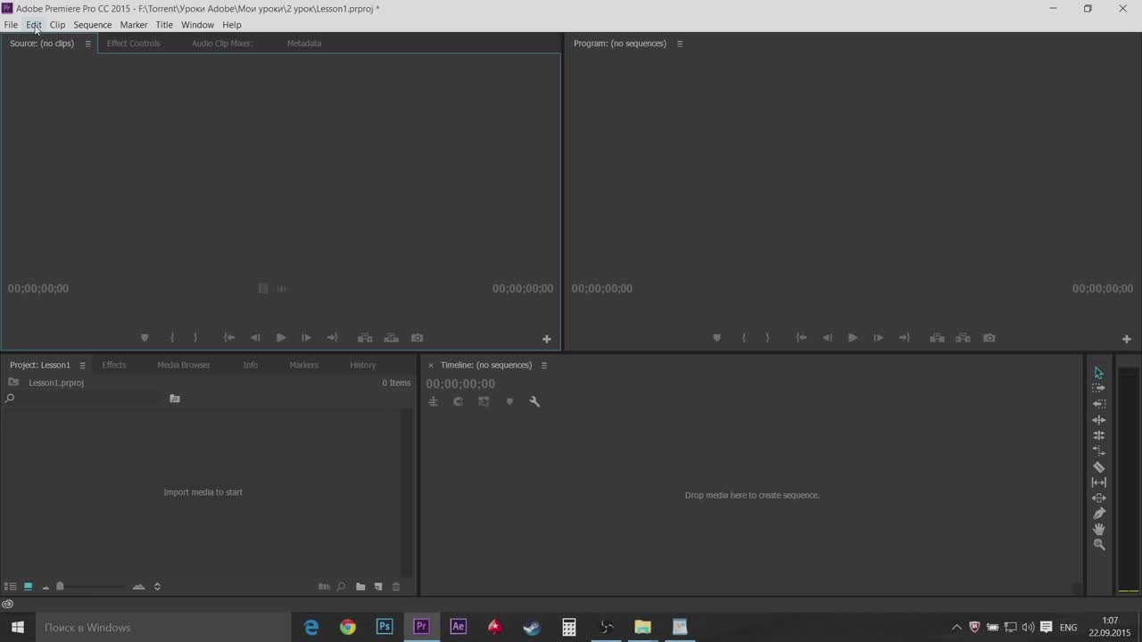Select the Ripple Edit tool
Viewport: 1142px width, 642px height.
point(1098,420)
